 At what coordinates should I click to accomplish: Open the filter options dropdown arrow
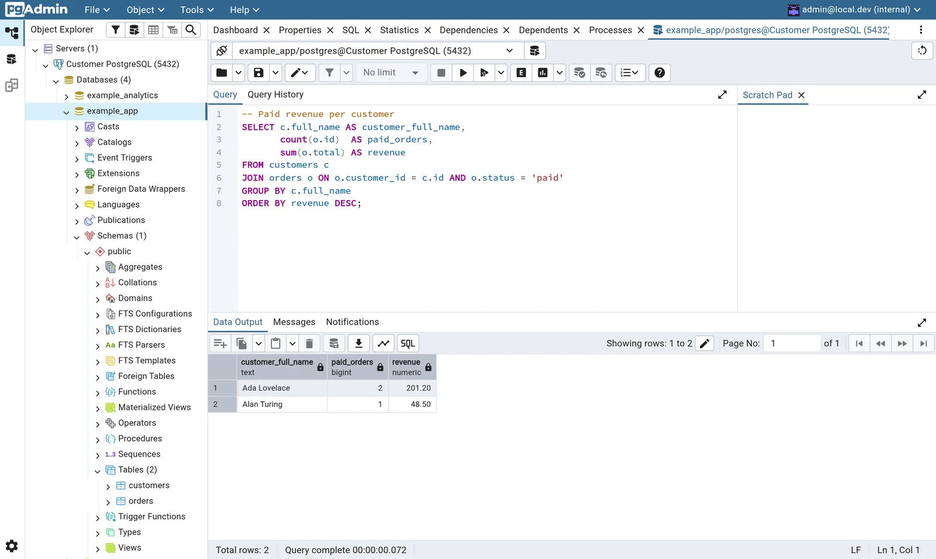tap(346, 73)
